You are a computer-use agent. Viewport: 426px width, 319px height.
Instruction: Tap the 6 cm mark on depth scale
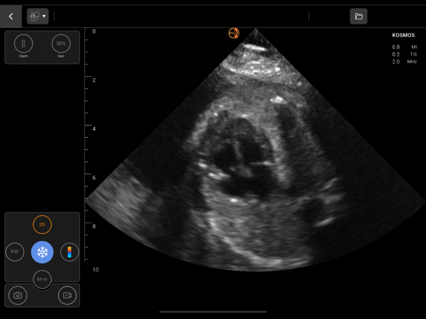(x=94, y=178)
